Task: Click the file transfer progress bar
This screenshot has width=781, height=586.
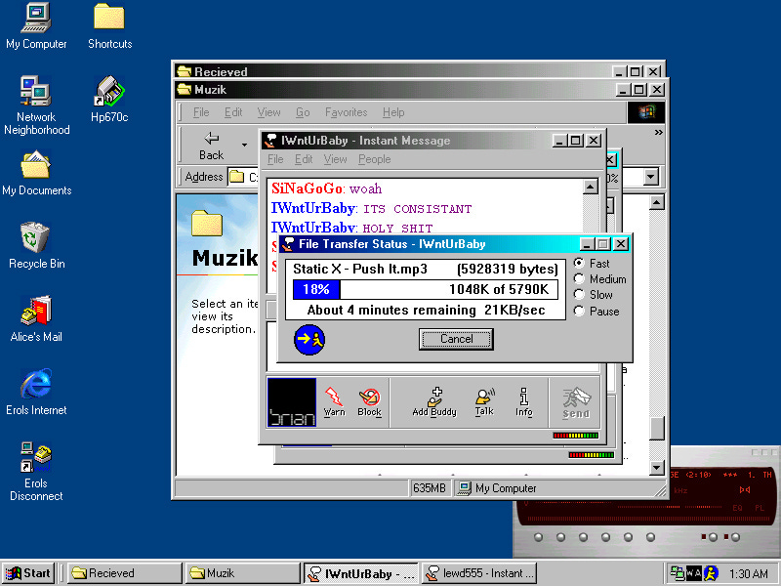Action: click(x=426, y=289)
